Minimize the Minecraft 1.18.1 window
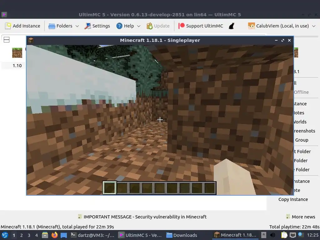 [x=276, y=40]
